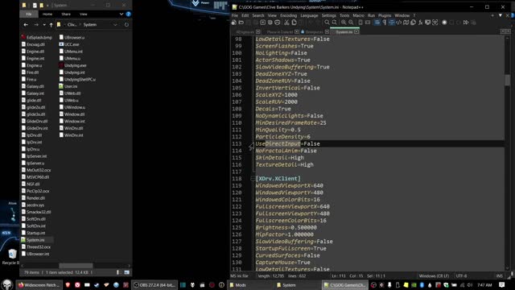Toggle Word Wrap toolbar icon

click(377, 23)
